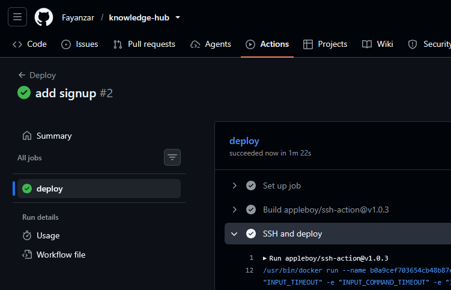Image resolution: width=451 pixels, height=290 pixels.
Task: Click the filter jobs button
Action: (x=172, y=157)
